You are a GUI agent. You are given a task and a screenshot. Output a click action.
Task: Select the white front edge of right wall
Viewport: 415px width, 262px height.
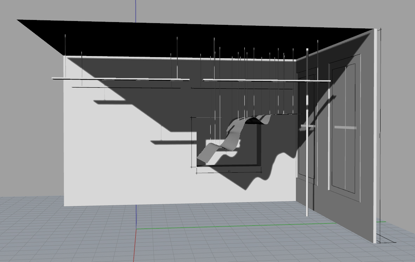376,140
